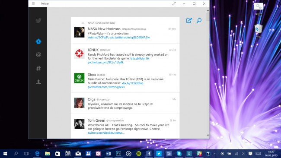Open Photoshop from taskbar
Image resolution: width=281 pixels, height=158 pixels.
tap(118, 154)
